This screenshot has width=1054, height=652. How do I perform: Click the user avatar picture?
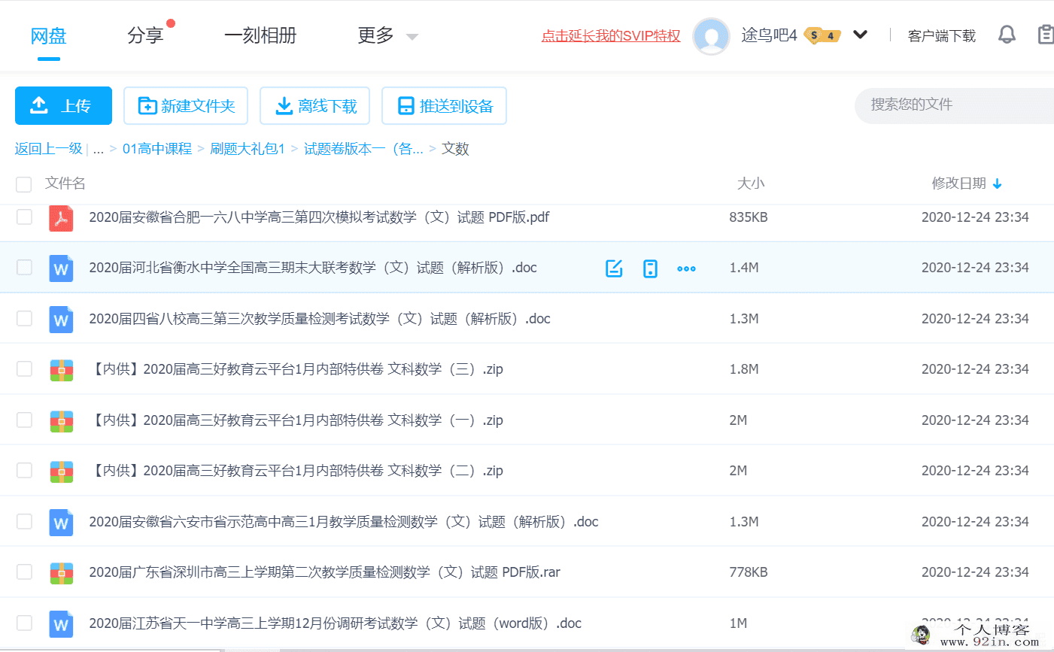pos(711,36)
